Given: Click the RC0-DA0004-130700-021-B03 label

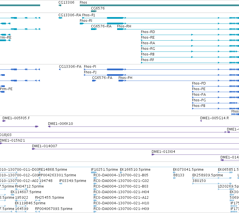Looking at the screenshot, I should 121,187.
